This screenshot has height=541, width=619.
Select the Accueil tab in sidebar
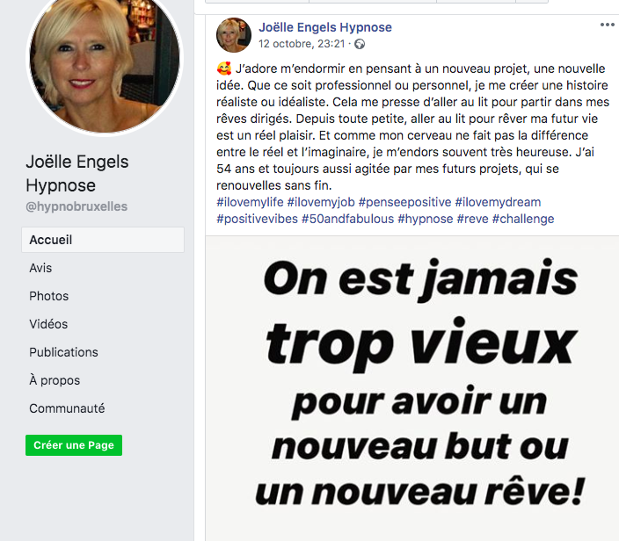[103, 240]
